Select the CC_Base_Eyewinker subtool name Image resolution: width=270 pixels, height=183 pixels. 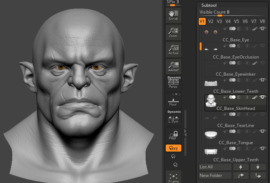click(236, 74)
